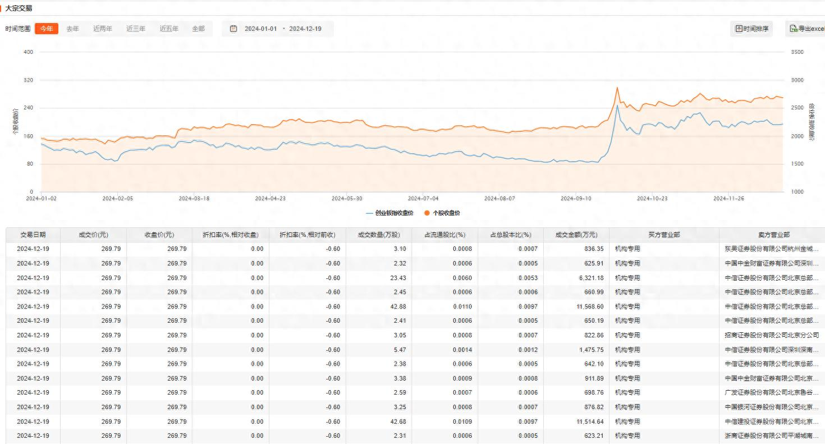Toggle 个股收盘价 series in chart legend
825x444 pixels.
(446, 213)
